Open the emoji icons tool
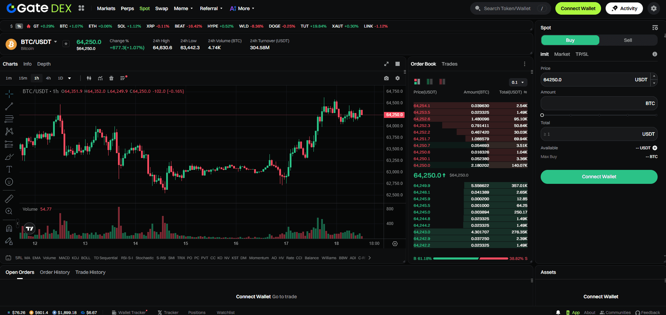Image resolution: width=666 pixels, height=315 pixels. tap(9, 182)
